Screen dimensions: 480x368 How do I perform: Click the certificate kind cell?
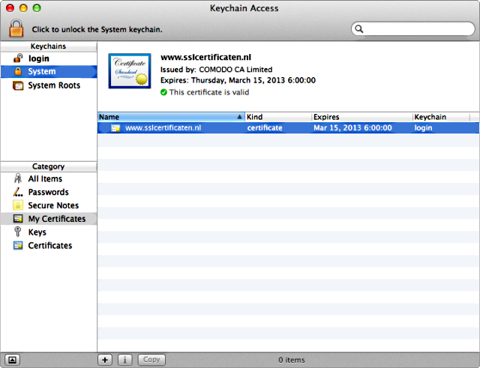coord(265,128)
